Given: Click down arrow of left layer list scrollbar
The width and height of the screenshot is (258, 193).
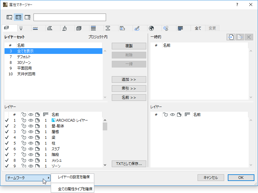Looking at the screenshot, I should click(105, 165).
